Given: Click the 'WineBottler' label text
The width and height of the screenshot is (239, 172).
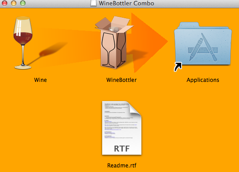Looking at the screenshot, I should tap(121, 80).
